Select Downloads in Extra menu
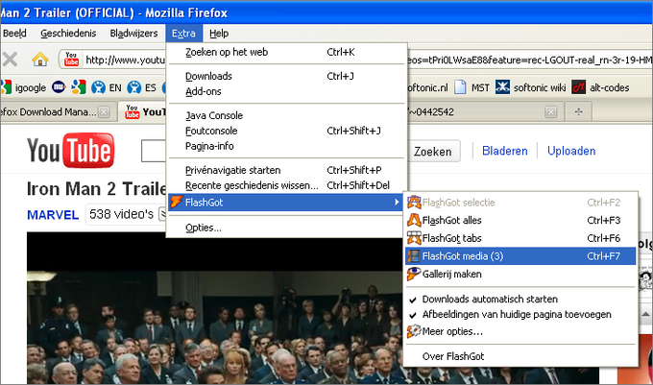This screenshot has width=653, height=385. (x=286, y=76)
